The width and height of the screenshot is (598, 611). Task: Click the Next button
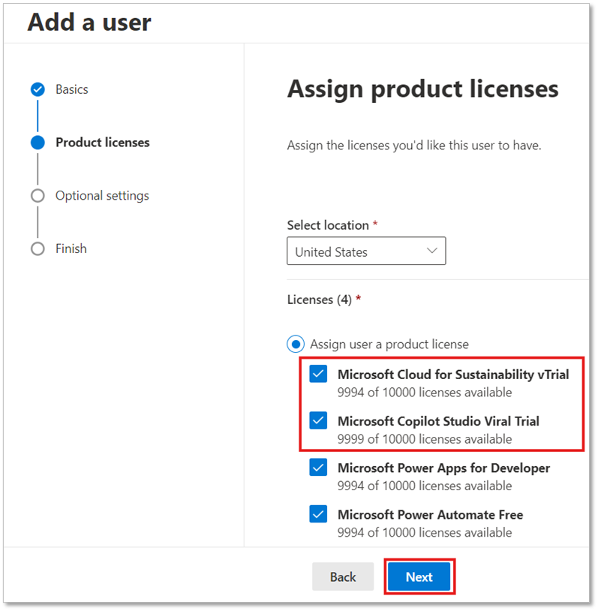pos(419,576)
